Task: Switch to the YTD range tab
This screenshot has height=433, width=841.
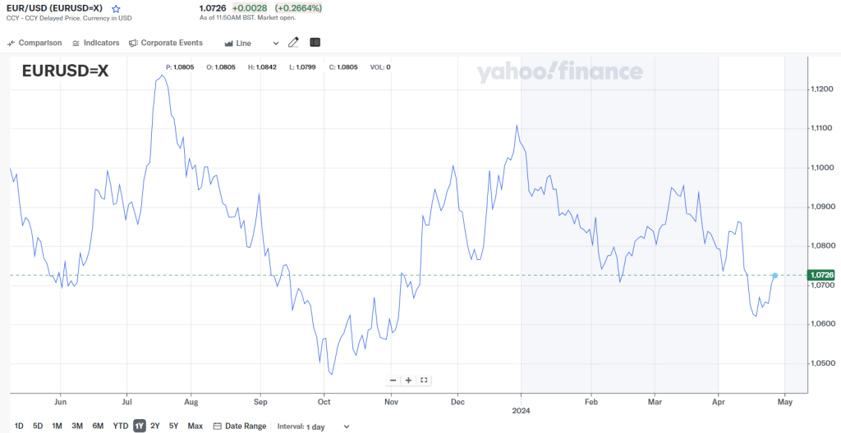Action: coord(120,426)
